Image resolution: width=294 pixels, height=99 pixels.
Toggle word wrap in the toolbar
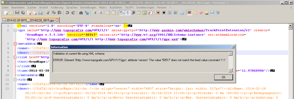122,13
